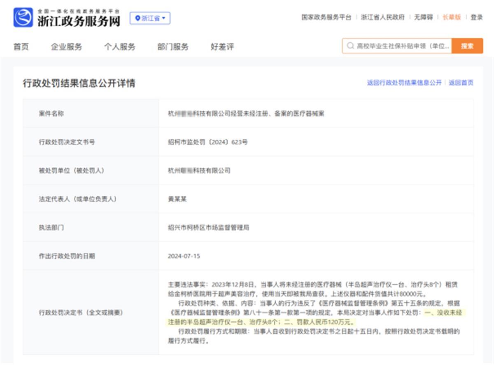
Task: Open the 好差评 page
Action: click(222, 47)
